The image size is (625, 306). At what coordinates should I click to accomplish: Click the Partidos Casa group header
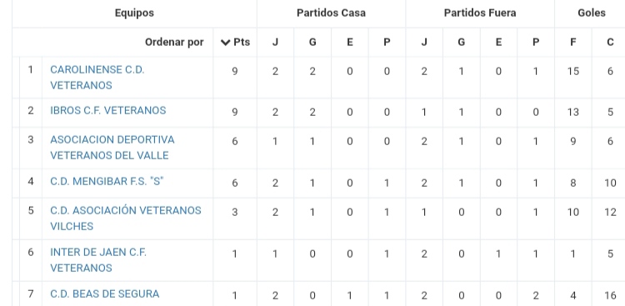click(331, 13)
